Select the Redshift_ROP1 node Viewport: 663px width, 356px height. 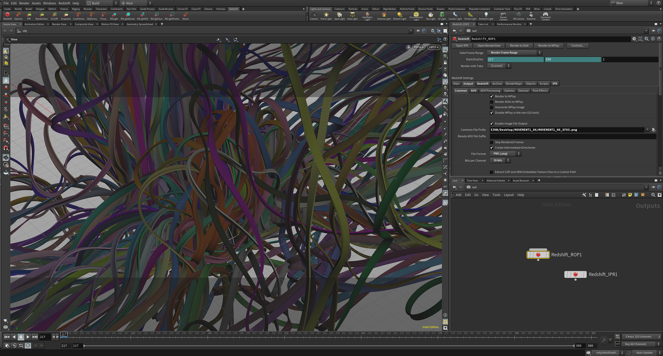(x=538, y=255)
